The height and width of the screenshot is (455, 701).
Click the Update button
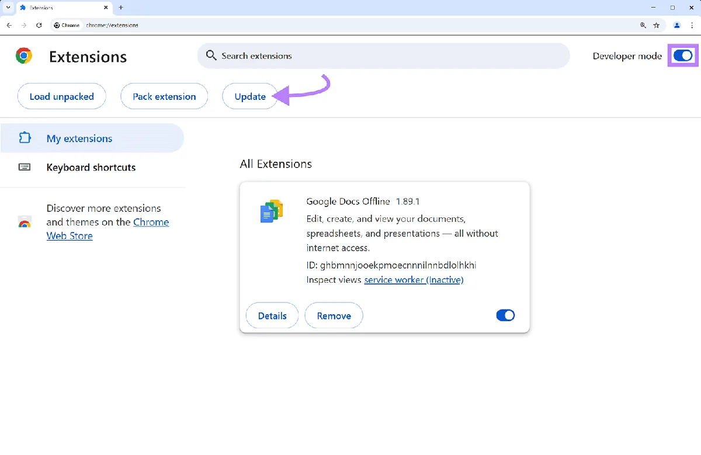(x=250, y=96)
